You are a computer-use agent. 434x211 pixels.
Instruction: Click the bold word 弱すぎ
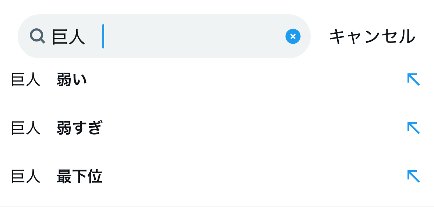coord(80,128)
